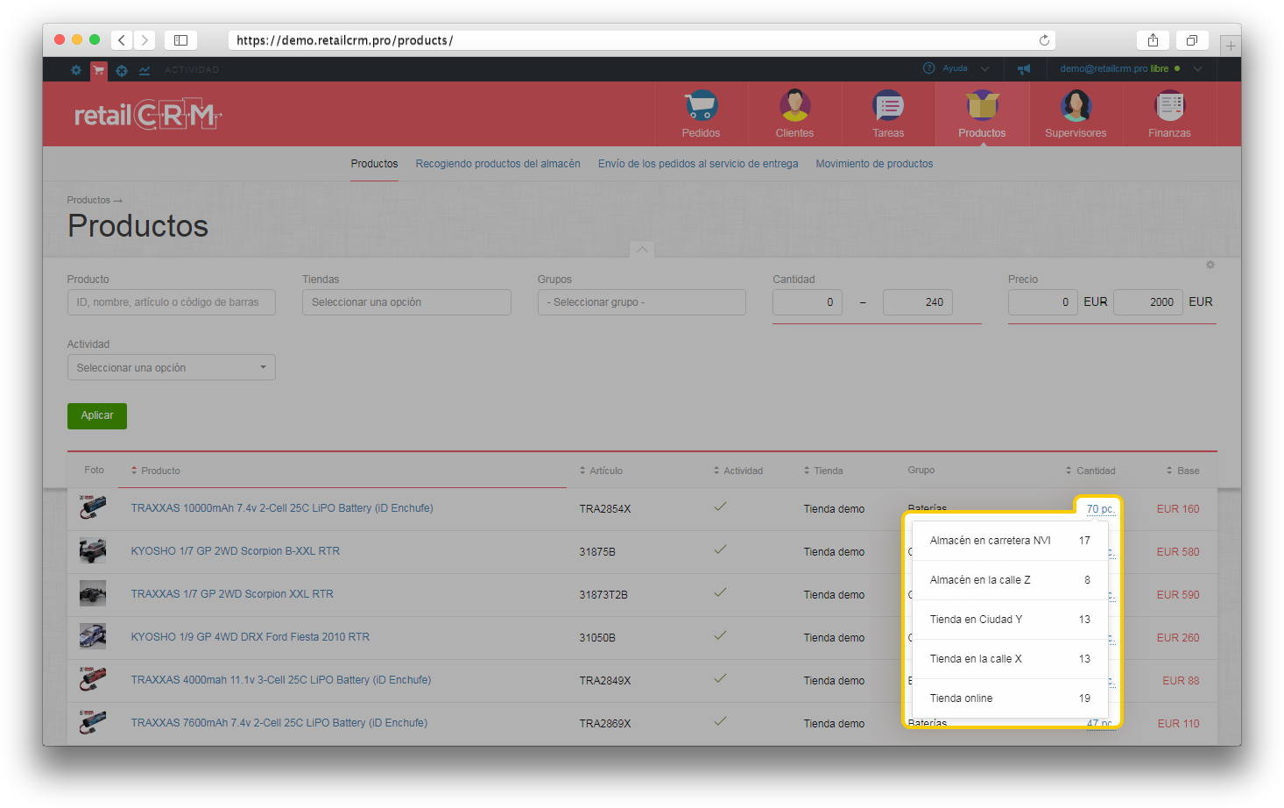
Task: Switch to the Productos sub-tab
Action: (374, 164)
